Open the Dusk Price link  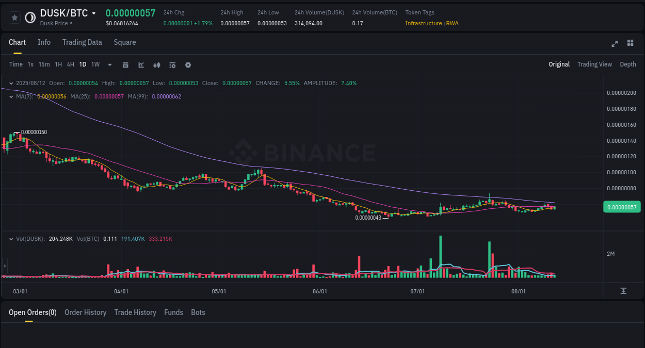coord(56,23)
